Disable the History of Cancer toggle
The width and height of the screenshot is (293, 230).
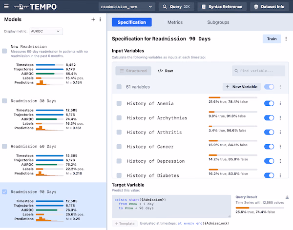pyautogui.click(x=269, y=147)
